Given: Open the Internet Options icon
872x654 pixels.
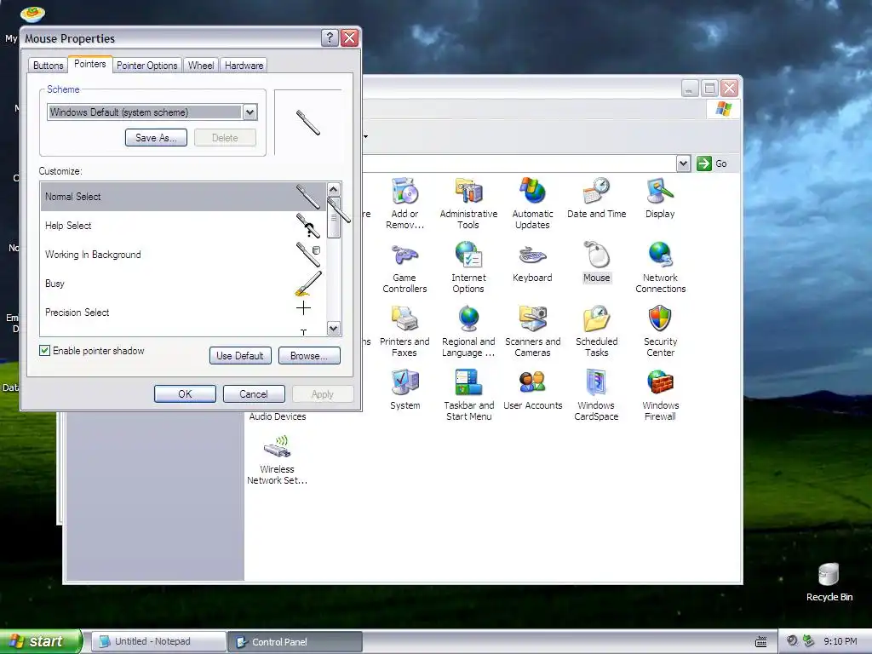Looking at the screenshot, I should click(x=468, y=268).
